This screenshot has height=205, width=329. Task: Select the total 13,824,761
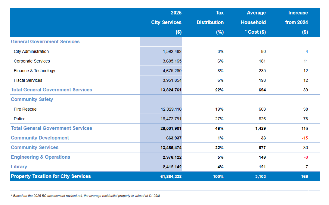point(171,90)
